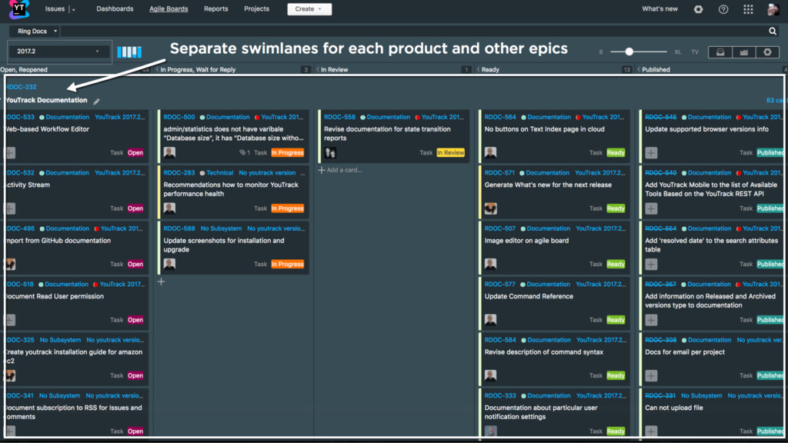Click assignee avatar on card RDOC-584
This screenshot has width=788, height=443.
[490, 375]
